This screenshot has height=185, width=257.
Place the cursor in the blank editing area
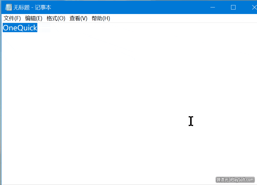coord(119,89)
